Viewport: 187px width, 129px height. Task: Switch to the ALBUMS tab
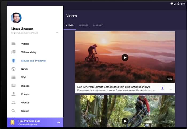[x=83, y=25]
